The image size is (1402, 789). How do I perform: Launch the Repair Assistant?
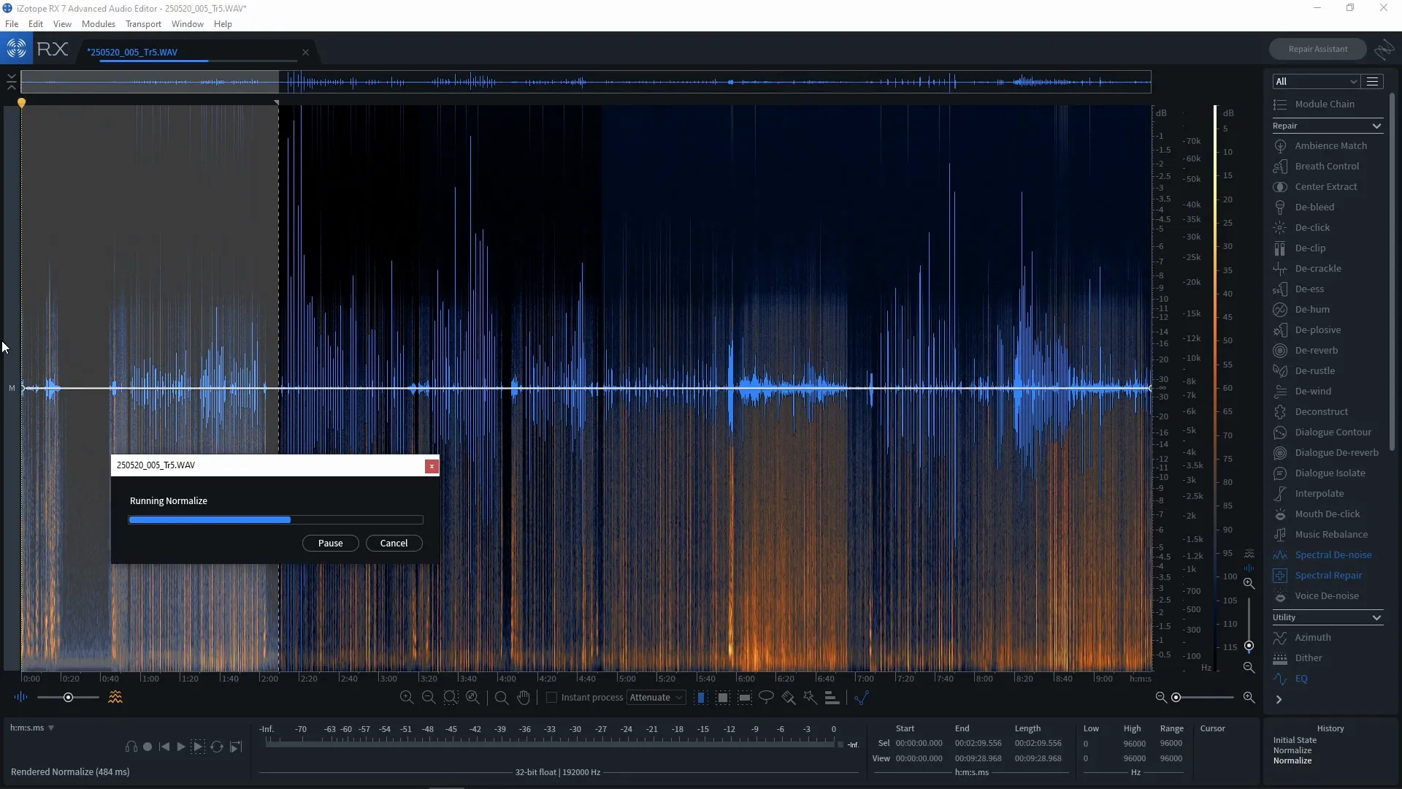[1317, 49]
